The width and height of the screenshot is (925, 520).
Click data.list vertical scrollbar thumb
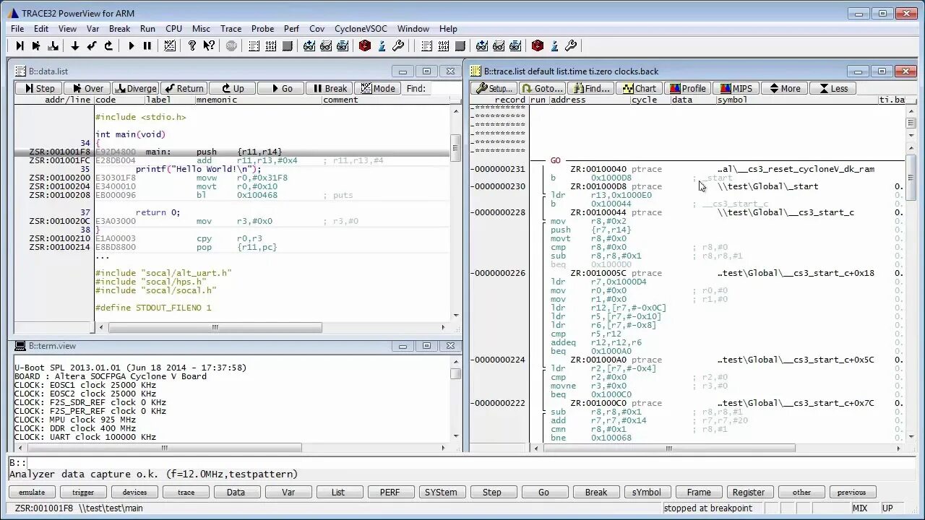point(455,147)
